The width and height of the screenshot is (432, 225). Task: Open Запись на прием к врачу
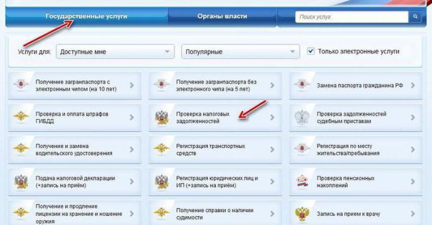(x=348, y=214)
